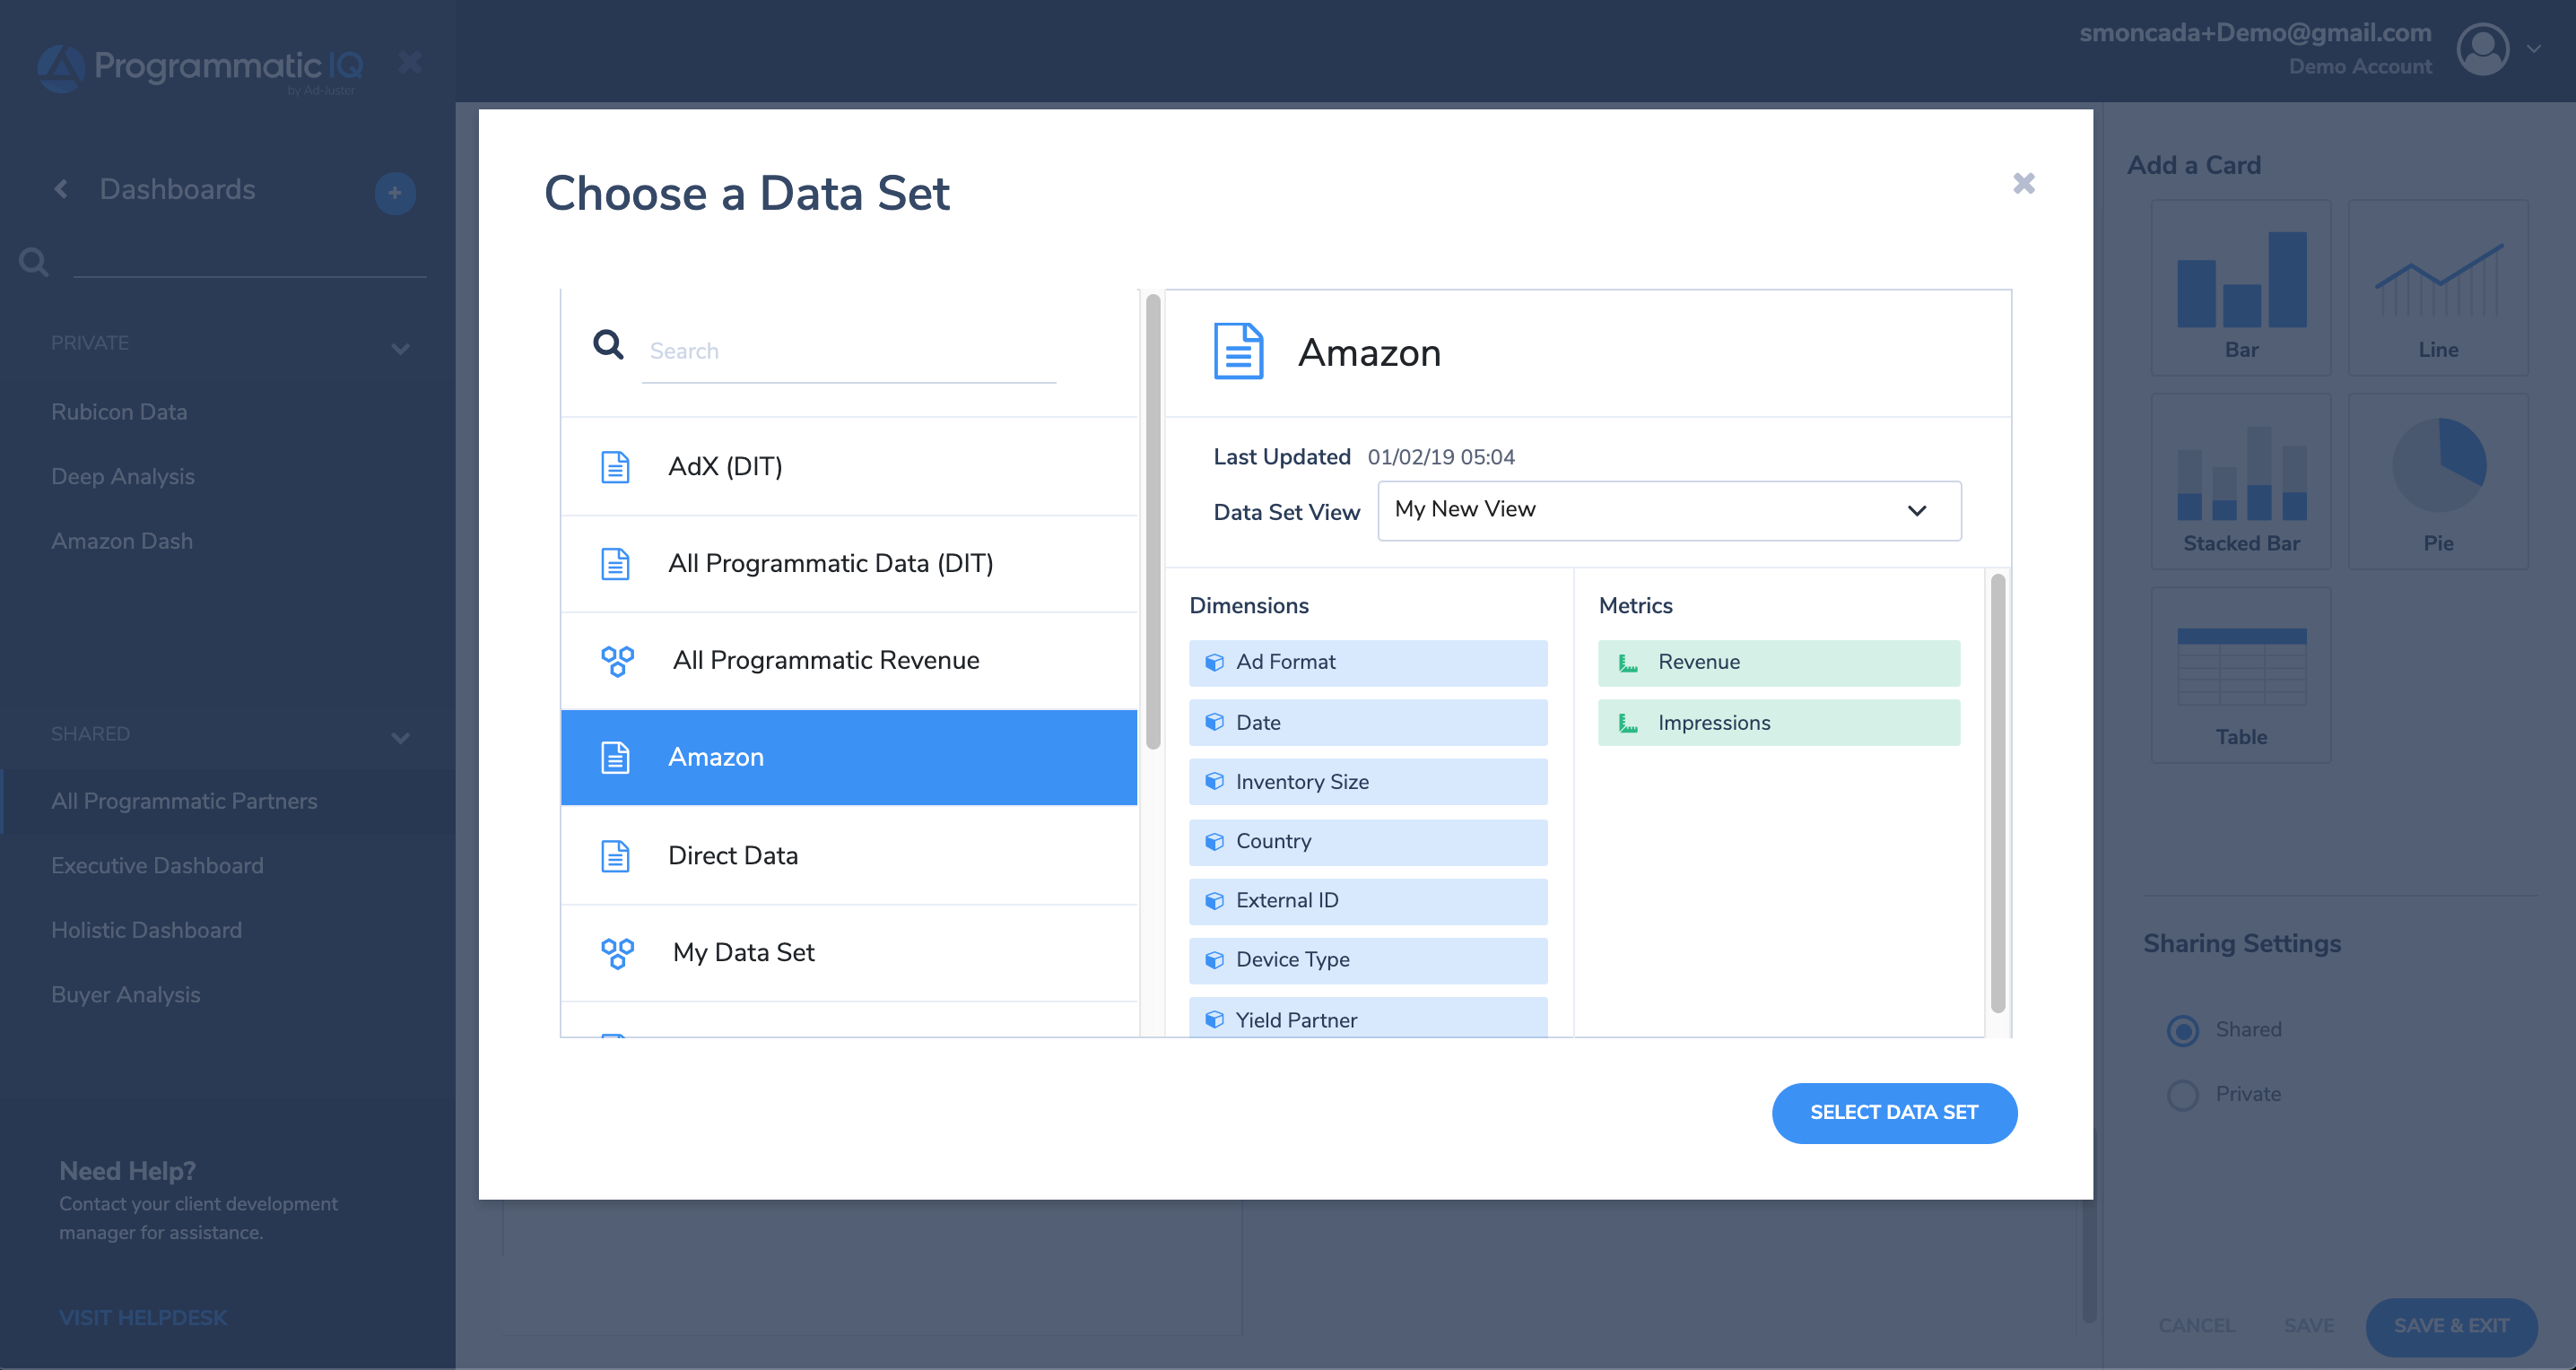The width and height of the screenshot is (2576, 1370).
Task: Select My Data Set in the list
Action: 849,952
